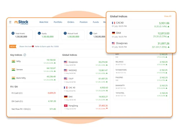Click the m.Stock logo
This screenshot has width=180, height=135.
[21, 22]
